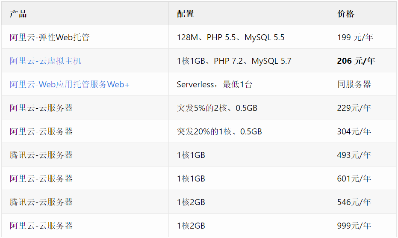Image resolution: width=398 pixels, height=238 pixels.
Task: Click the 1核1GB、PHP 7.2、MySQL 5.7 configuration
Action: point(234,61)
